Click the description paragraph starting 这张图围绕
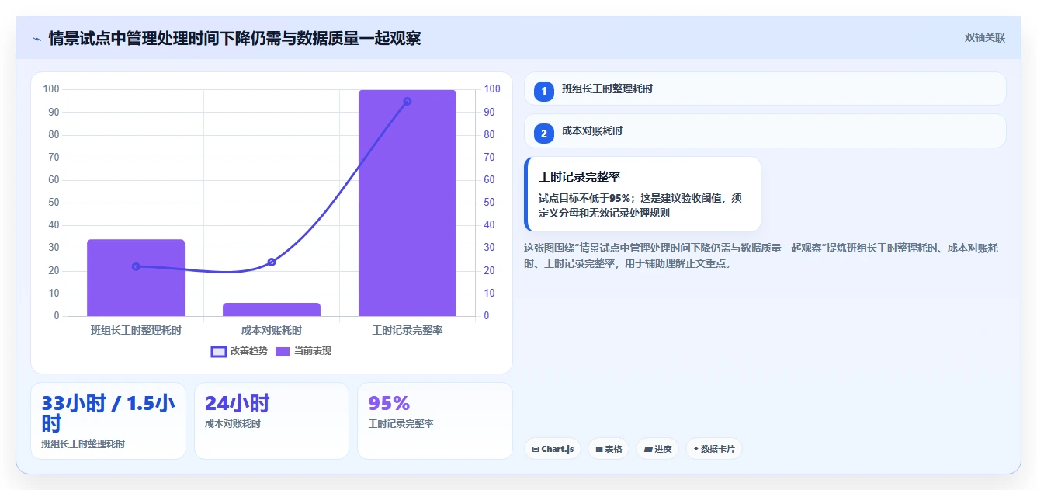1037x490 pixels. click(x=761, y=255)
